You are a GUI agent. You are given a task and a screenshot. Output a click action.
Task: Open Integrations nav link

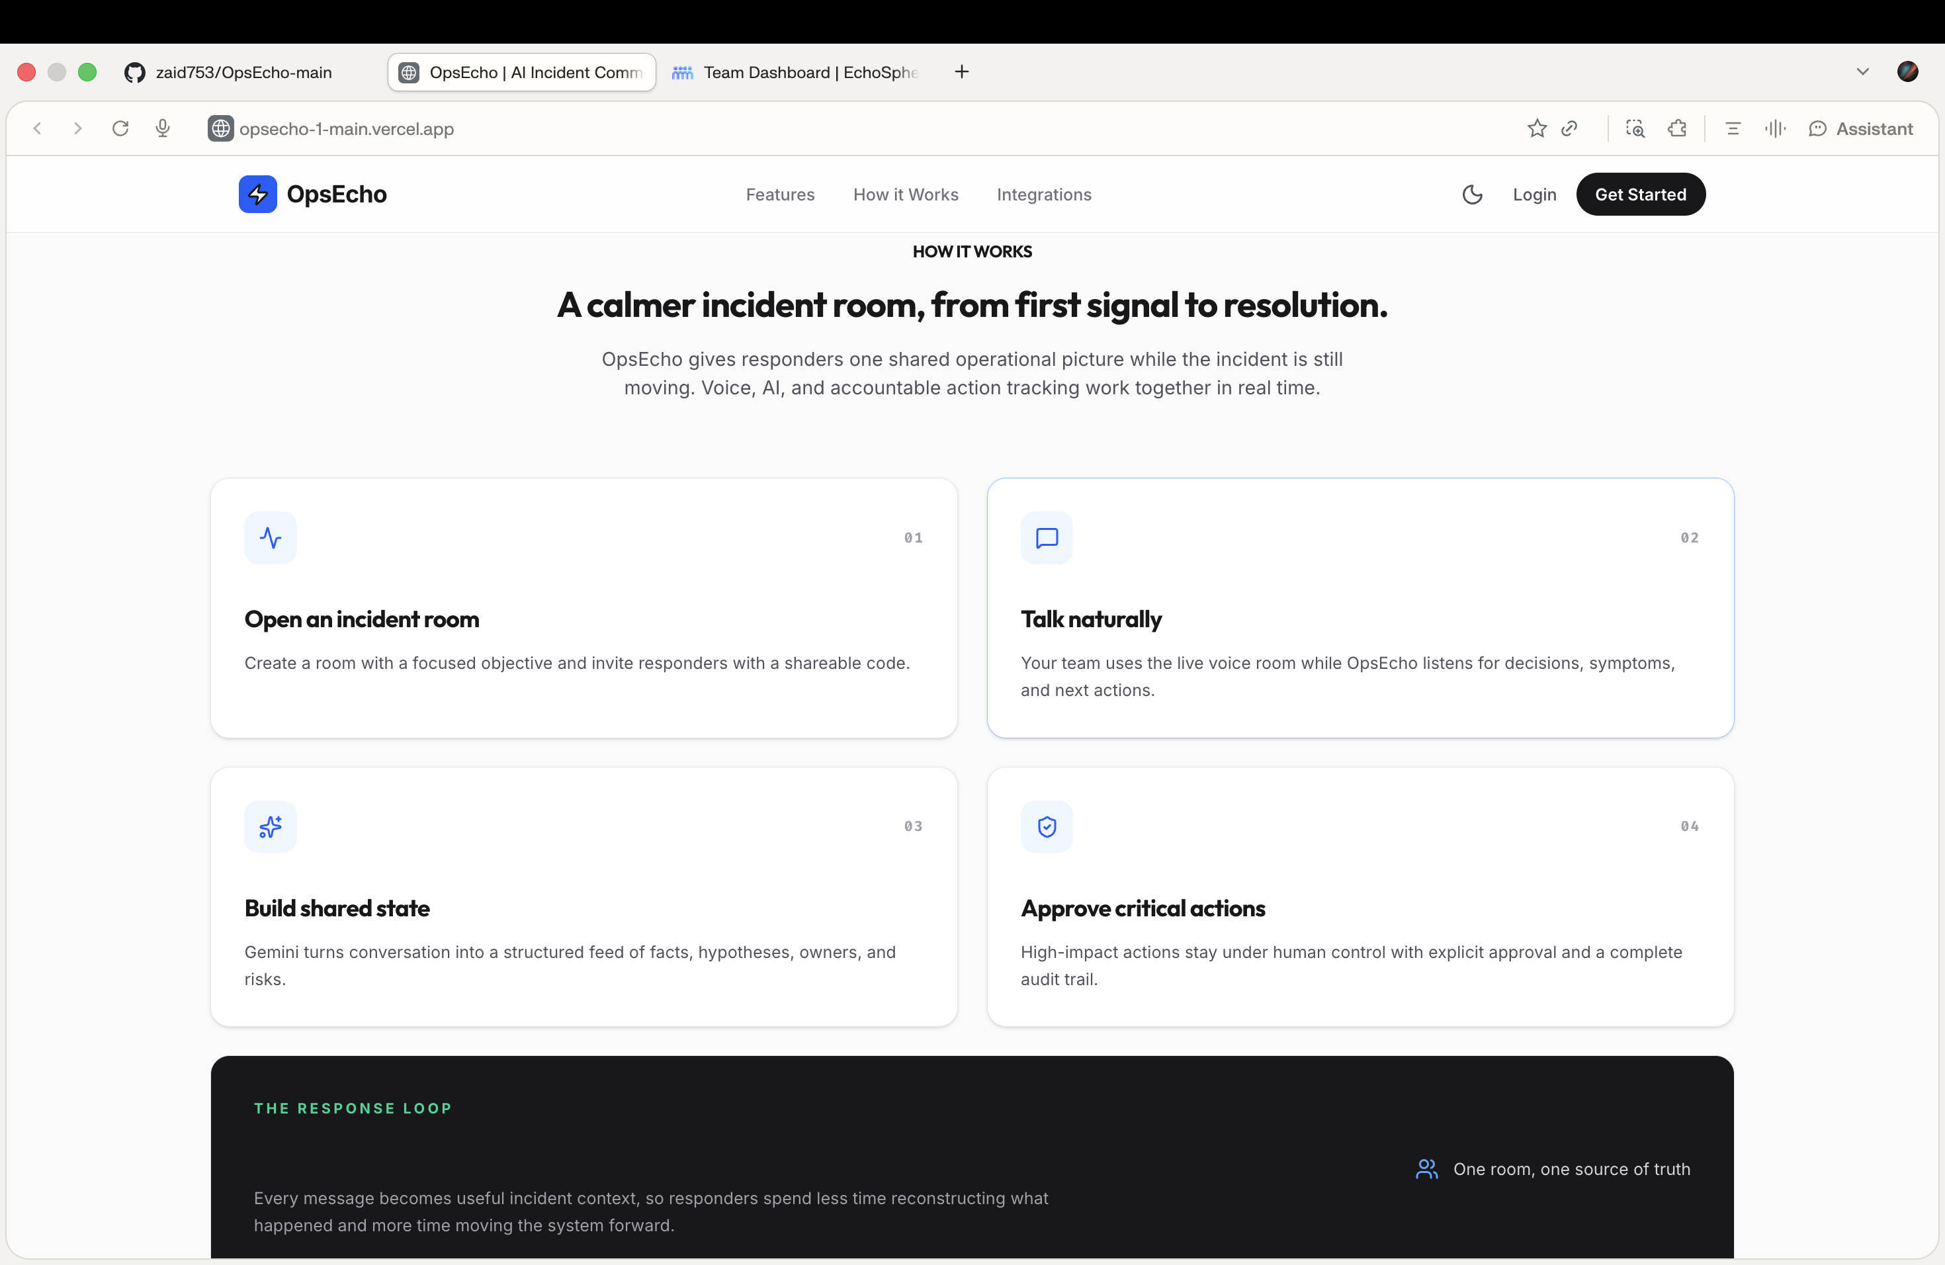pyautogui.click(x=1043, y=195)
